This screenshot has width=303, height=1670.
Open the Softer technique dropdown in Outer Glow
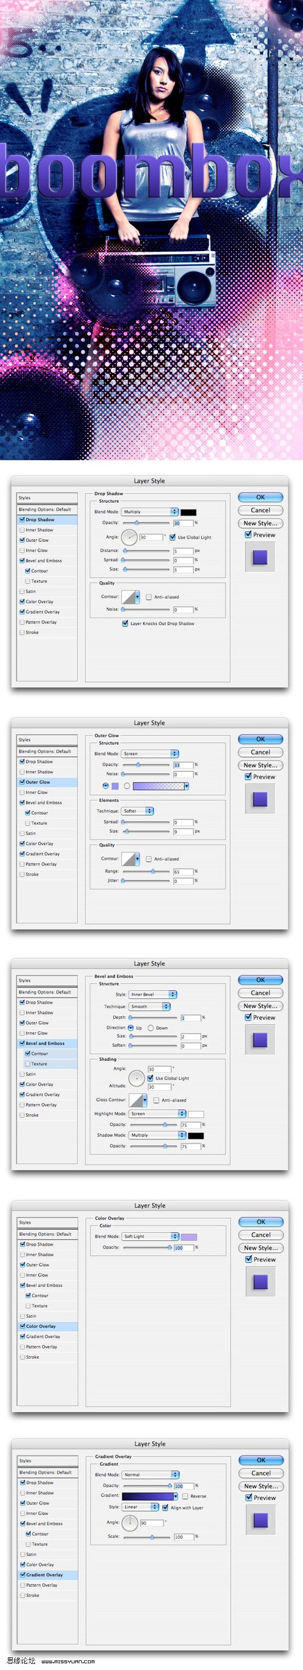(138, 810)
